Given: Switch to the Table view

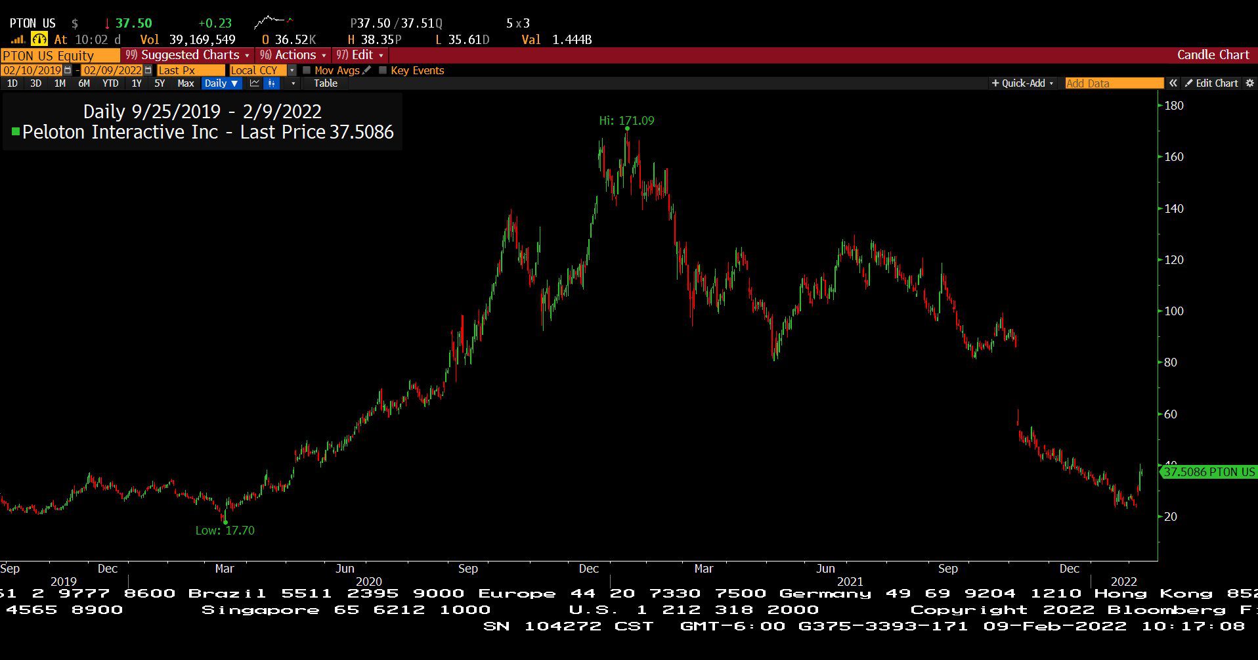Looking at the screenshot, I should [x=326, y=83].
